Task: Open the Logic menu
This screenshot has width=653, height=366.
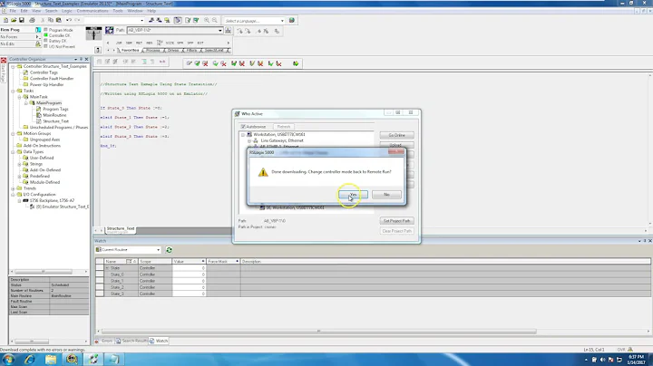Action: [x=66, y=11]
